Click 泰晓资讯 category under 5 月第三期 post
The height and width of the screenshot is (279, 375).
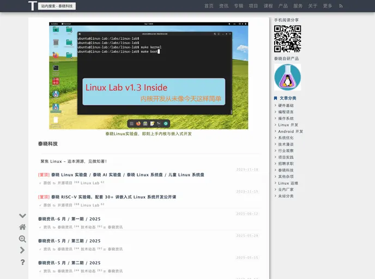pyautogui.click(x=65, y=249)
